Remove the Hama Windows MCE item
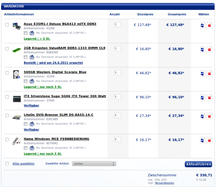This screenshot has height=187, width=216. 209,140
